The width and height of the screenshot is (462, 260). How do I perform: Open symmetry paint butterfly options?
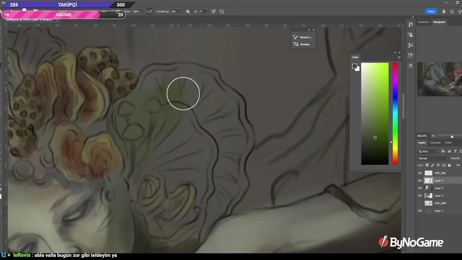coord(222,12)
